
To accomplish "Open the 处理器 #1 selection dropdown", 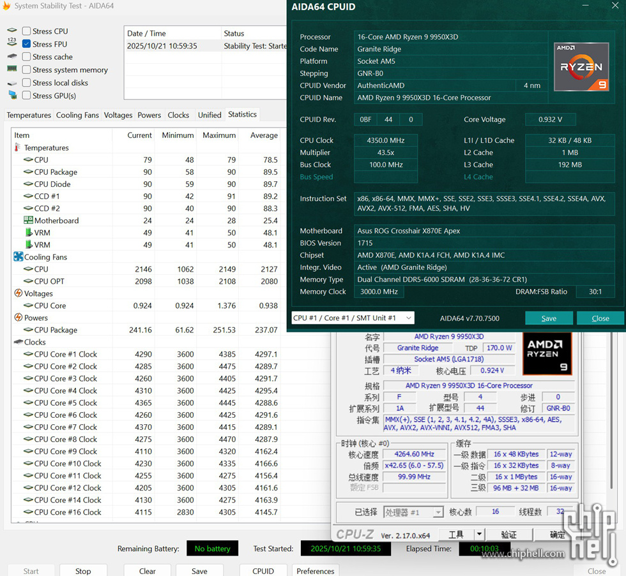I will point(438,512).
